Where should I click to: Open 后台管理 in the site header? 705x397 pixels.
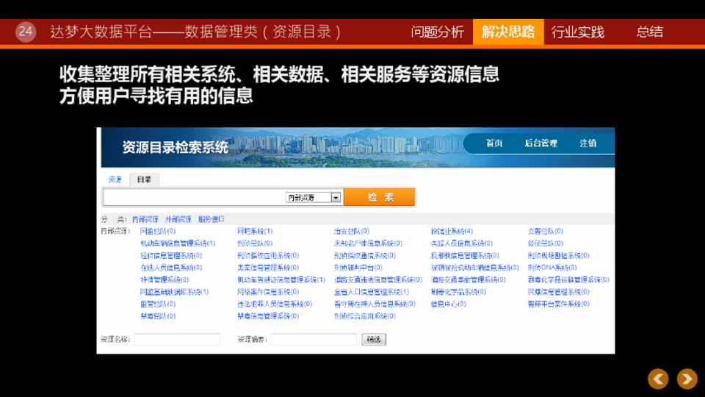pyautogui.click(x=540, y=143)
